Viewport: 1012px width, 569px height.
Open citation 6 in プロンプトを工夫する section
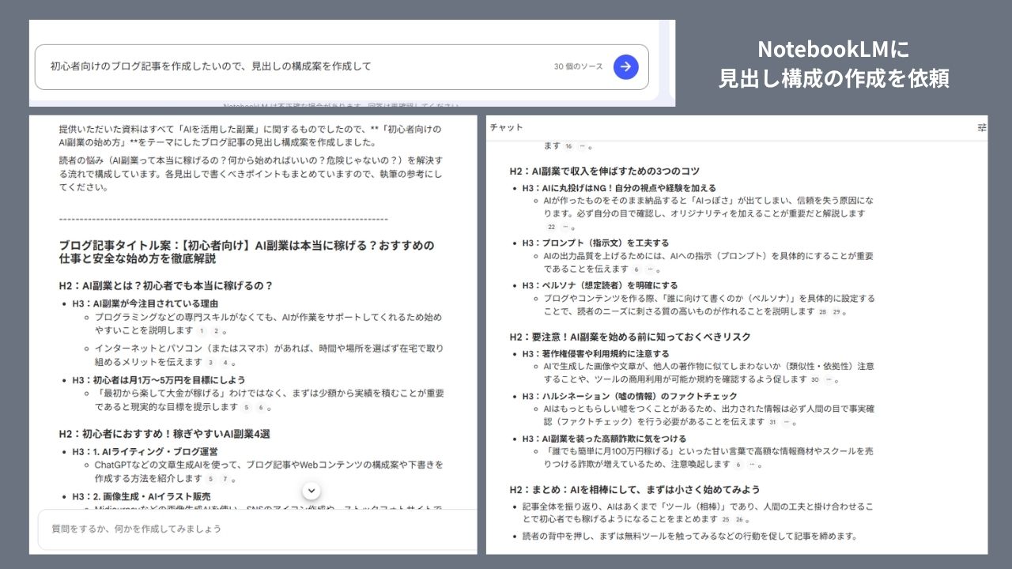click(x=636, y=269)
